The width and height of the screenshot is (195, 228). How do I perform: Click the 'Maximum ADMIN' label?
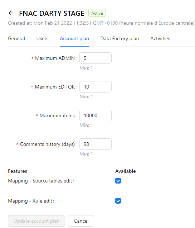[x=56, y=58]
